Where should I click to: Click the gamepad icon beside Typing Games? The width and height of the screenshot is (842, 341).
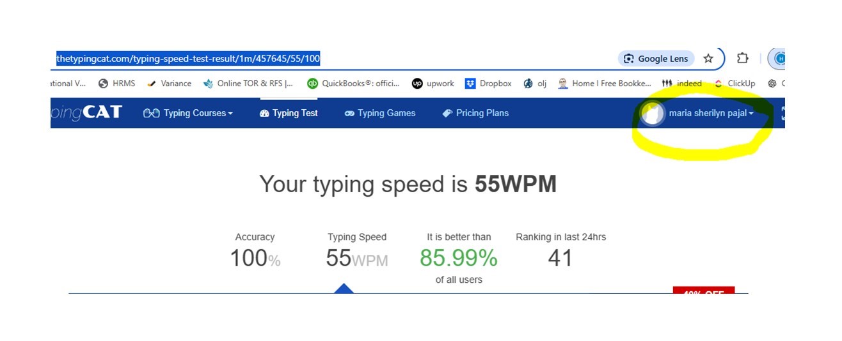coord(349,113)
